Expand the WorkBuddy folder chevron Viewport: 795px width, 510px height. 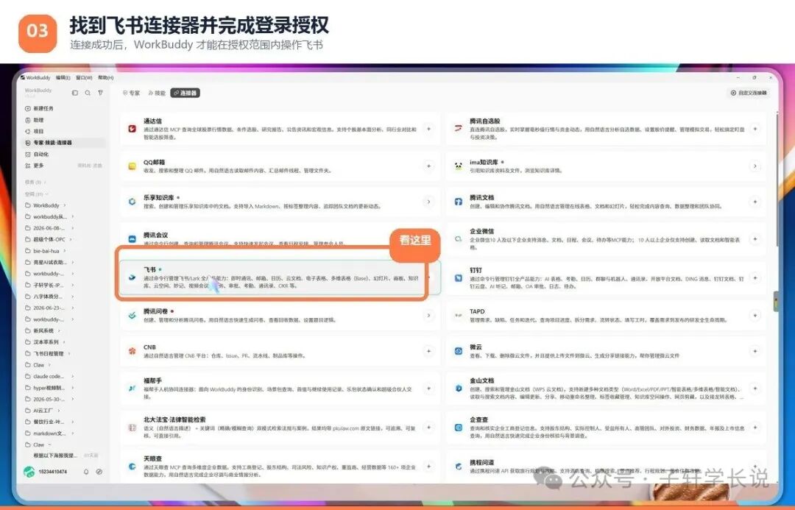coord(64,205)
